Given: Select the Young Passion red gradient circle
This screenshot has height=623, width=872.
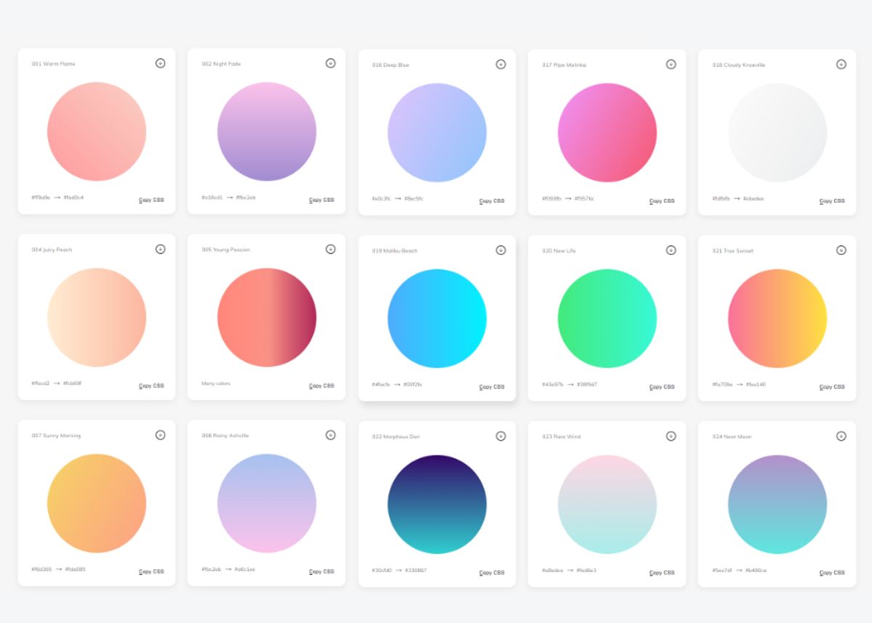Looking at the screenshot, I should click(267, 317).
